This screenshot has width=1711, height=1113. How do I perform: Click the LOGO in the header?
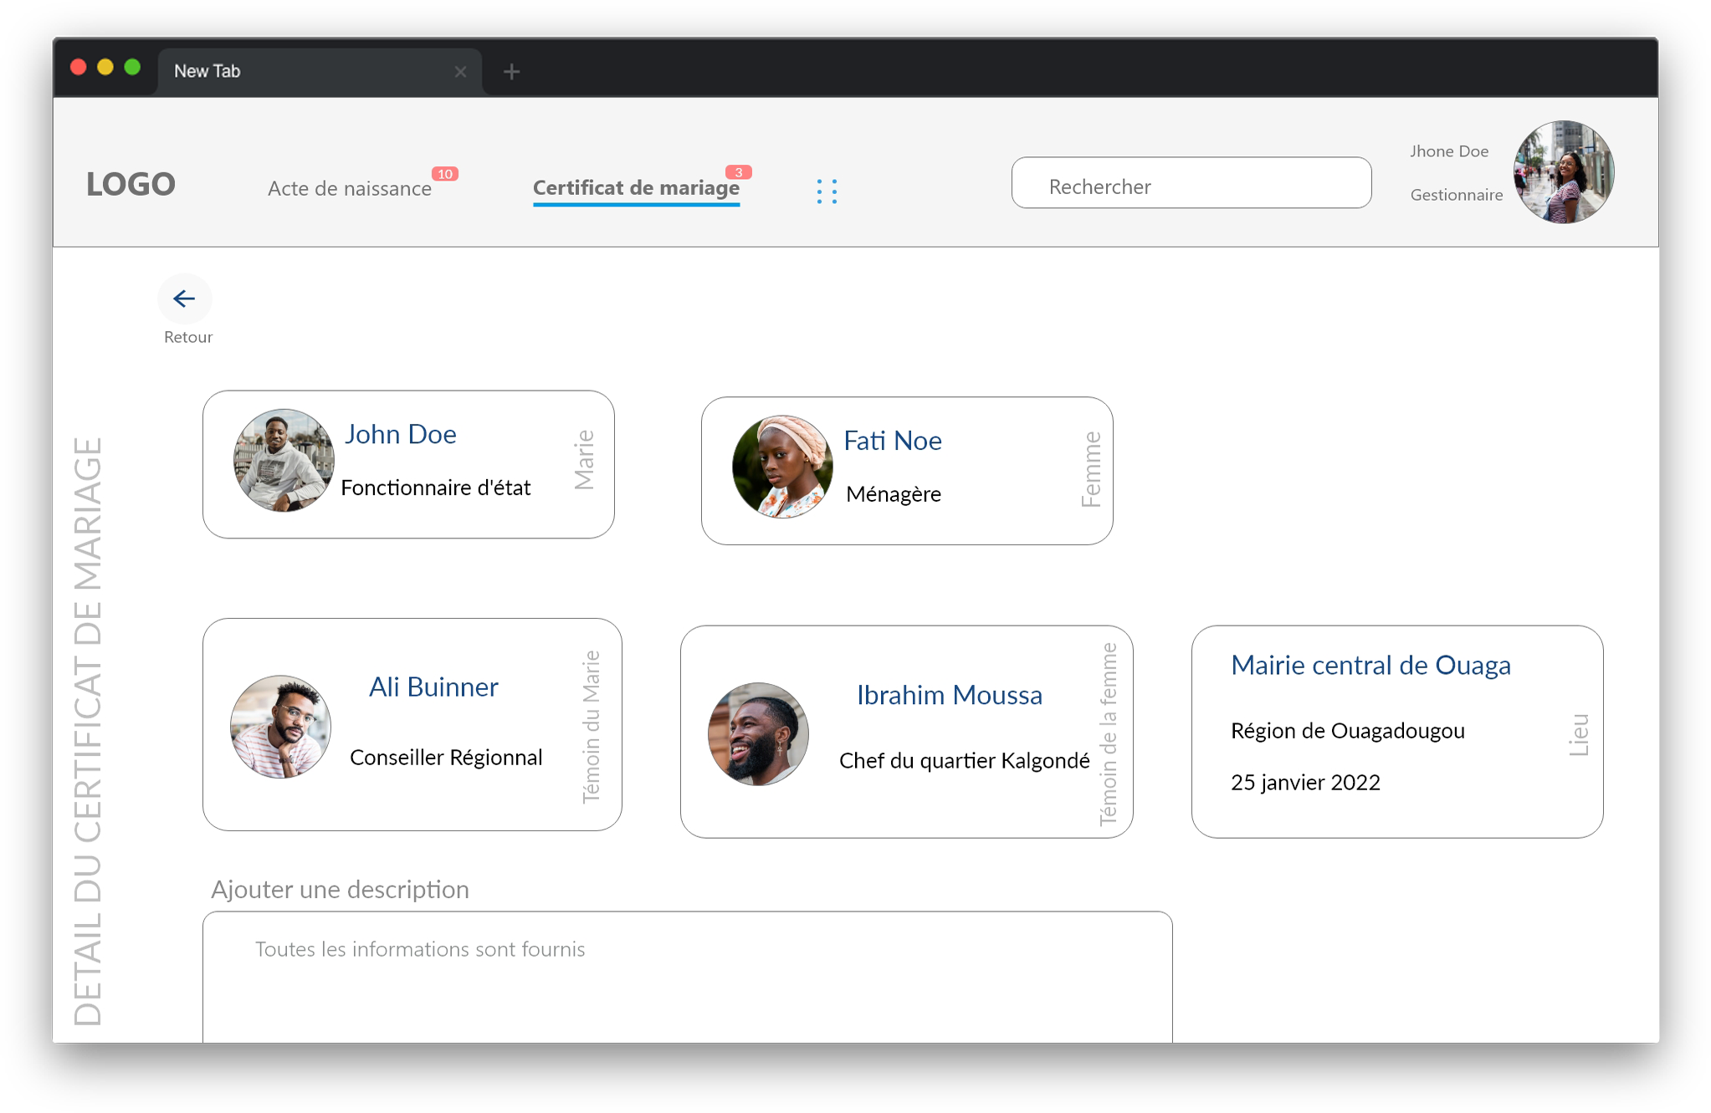pyautogui.click(x=131, y=184)
